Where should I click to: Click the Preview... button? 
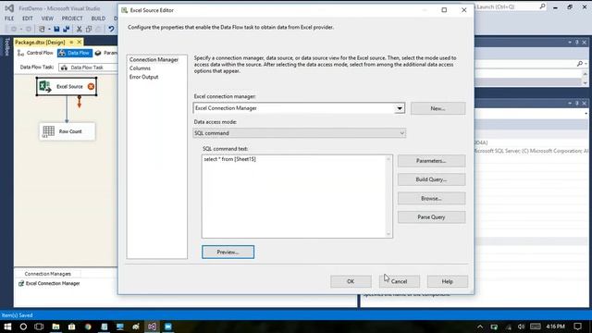[228, 252]
